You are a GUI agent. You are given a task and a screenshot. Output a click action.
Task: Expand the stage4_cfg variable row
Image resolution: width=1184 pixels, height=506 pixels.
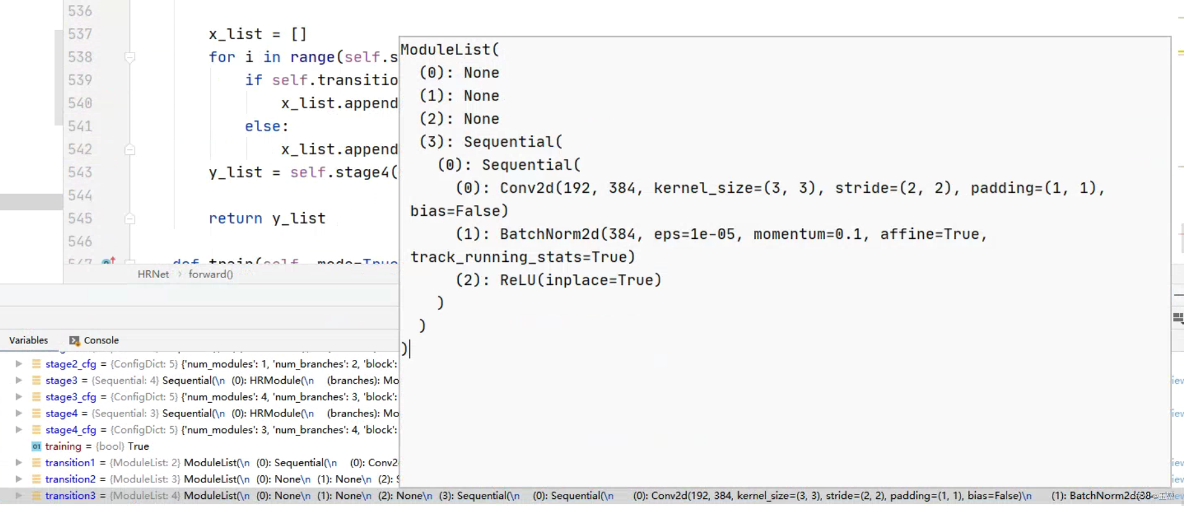(19, 430)
